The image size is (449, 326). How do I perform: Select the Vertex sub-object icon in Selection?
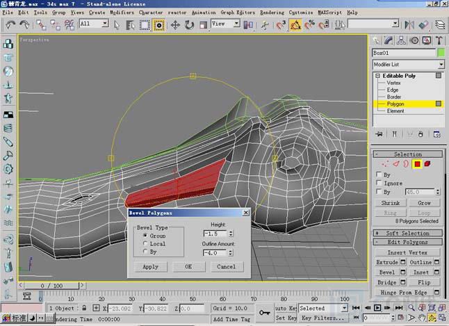[385, 164]
